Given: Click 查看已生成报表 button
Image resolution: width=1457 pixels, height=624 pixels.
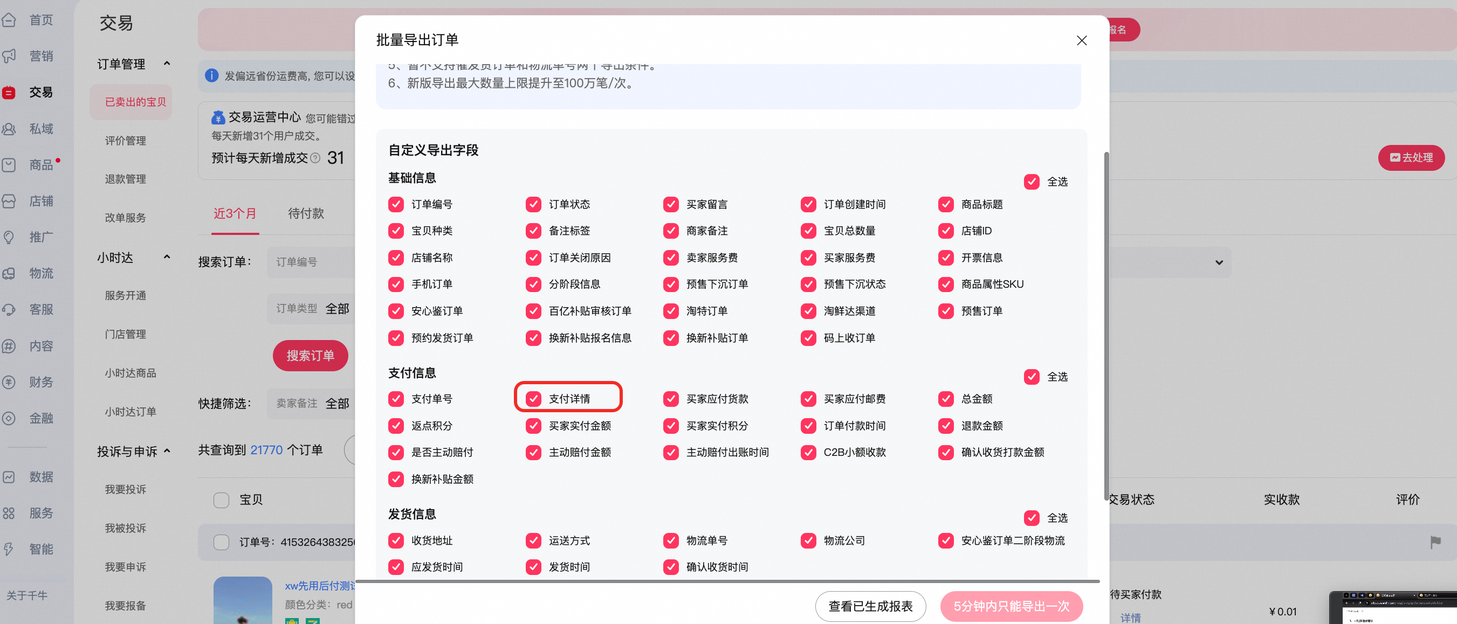Looking at the screenshot, I should click(x=870, y=606).
